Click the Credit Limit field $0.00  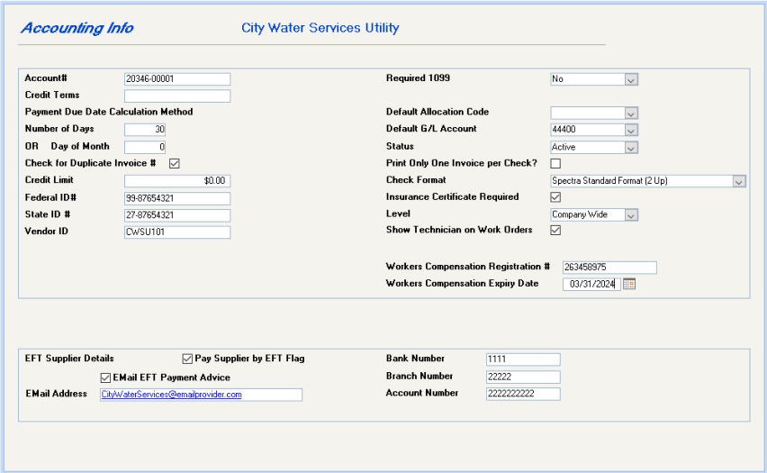click(177, 181)
